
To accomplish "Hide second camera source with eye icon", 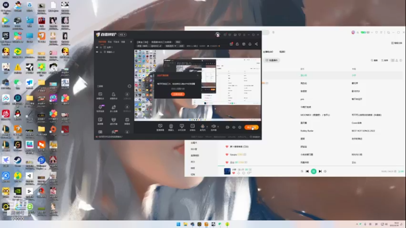I will [97, 52].
